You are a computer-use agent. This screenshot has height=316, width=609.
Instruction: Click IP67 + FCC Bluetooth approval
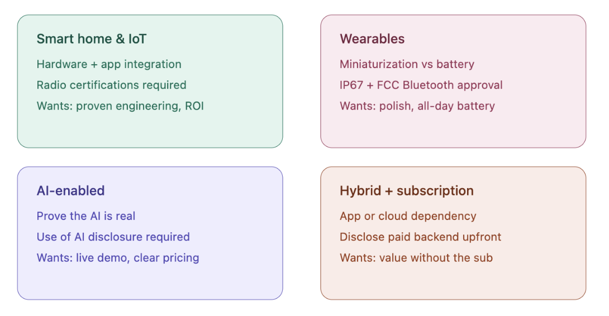[421, 85]
